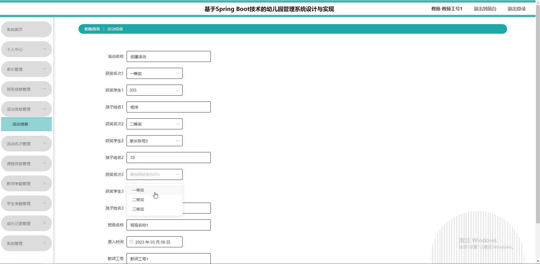
Task: Select 一等奖 from the open dropdown list
Action: pos(138,190)
